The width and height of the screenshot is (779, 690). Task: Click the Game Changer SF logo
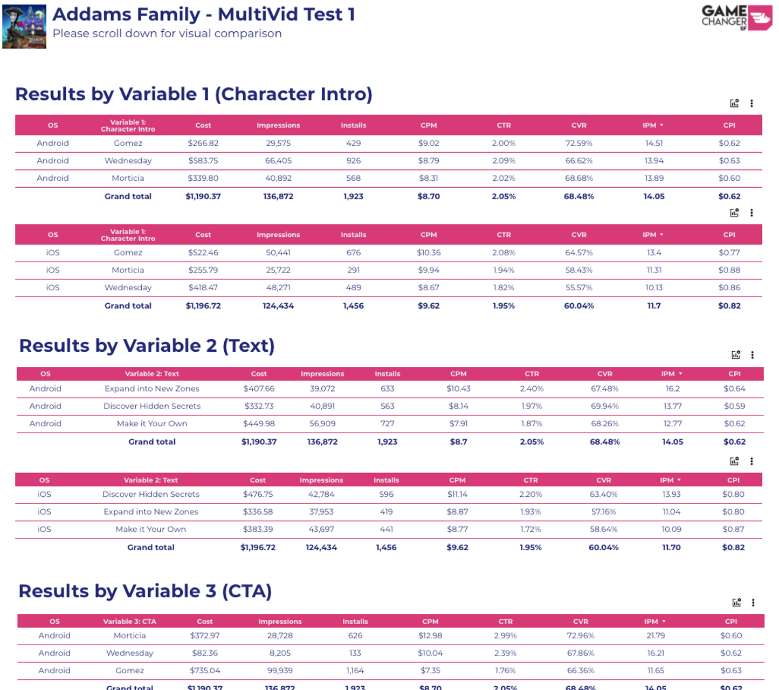pyautogui.click(x=737, y=17)
